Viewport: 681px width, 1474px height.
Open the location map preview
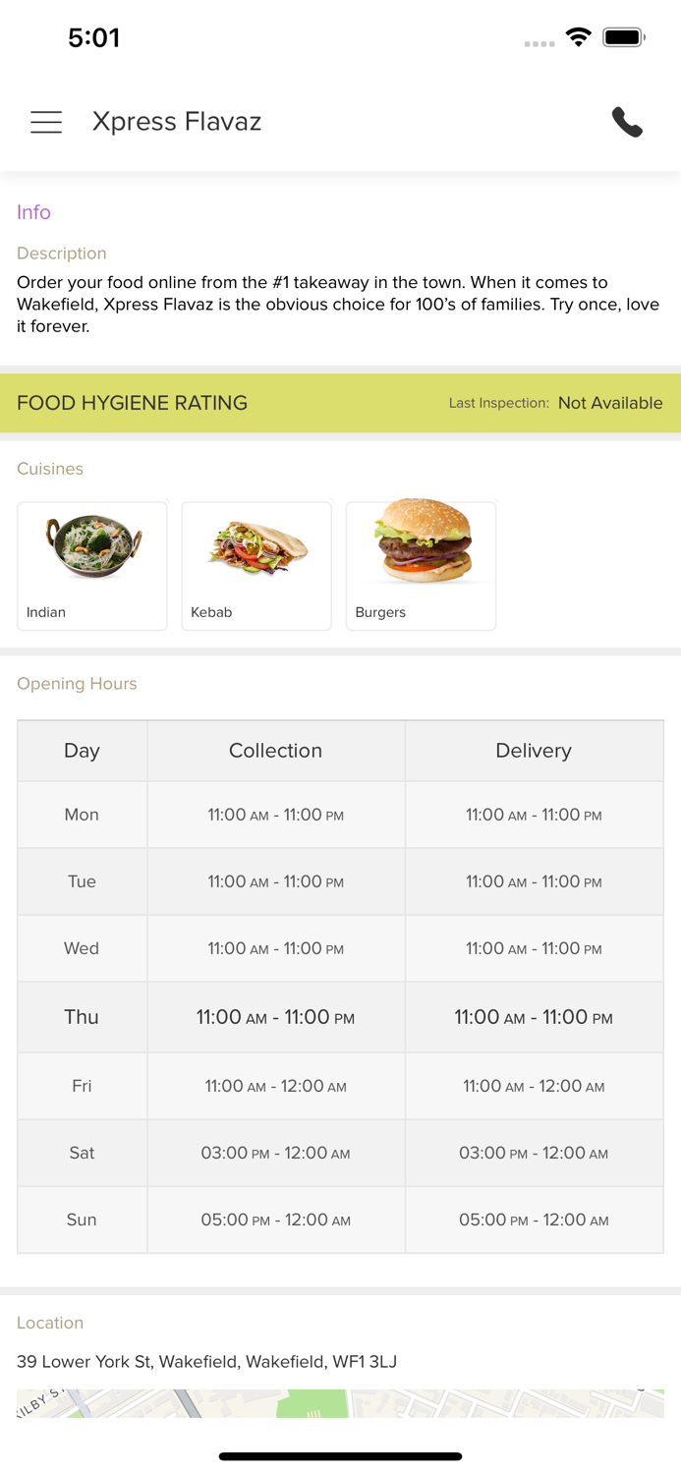(x=340, y=1403)
